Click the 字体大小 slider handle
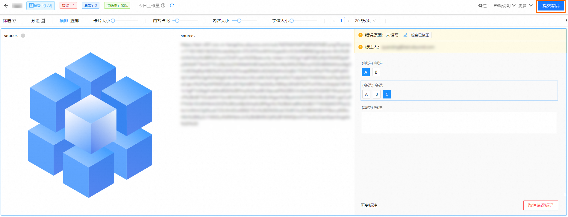 [x=292, y=21]
